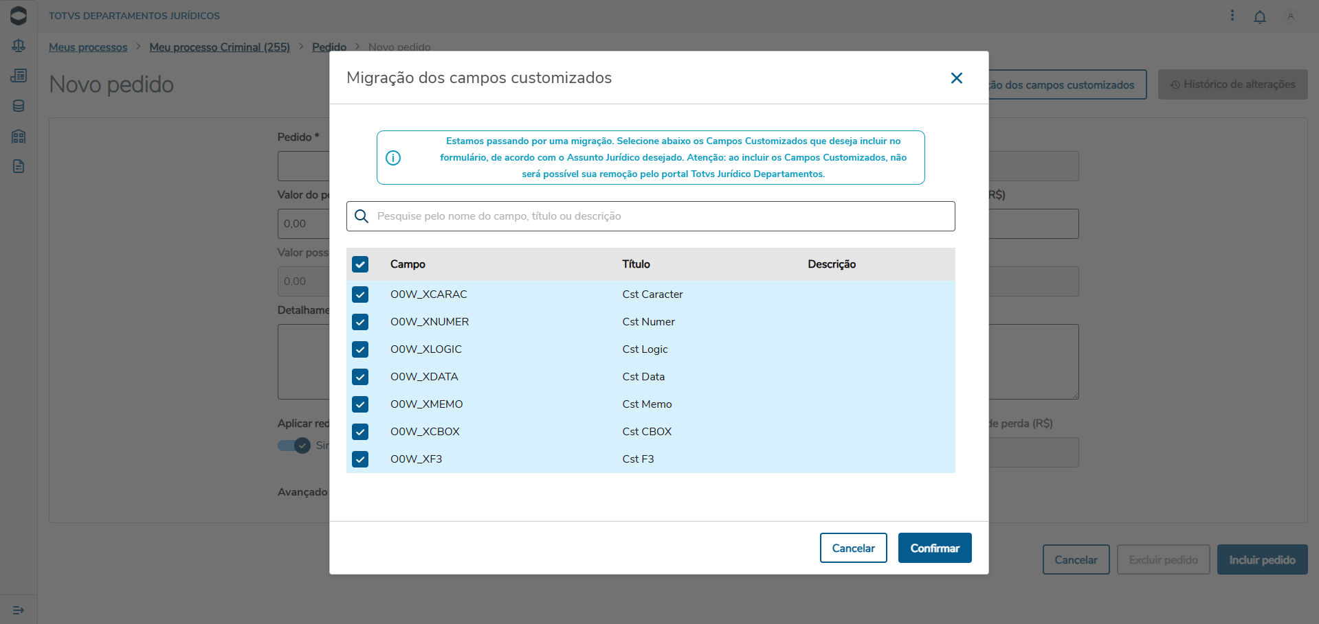1319x624 pixels.
Task: Toggle the Aplicar redutor switch
Action: pyautogui.click(x=295, y=446)
